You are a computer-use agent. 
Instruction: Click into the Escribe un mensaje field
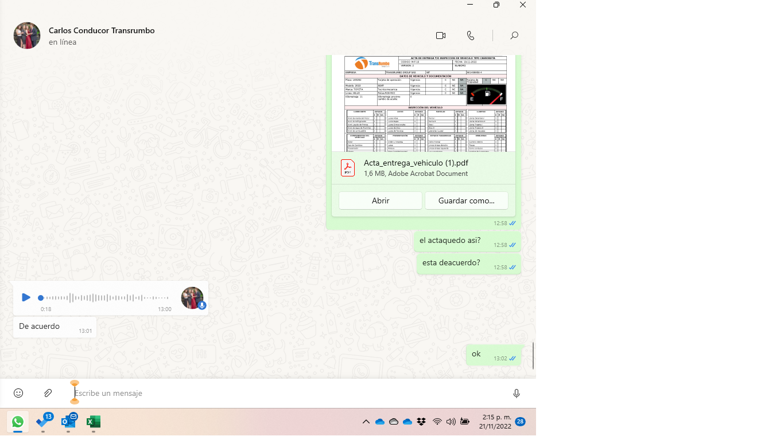287,393
